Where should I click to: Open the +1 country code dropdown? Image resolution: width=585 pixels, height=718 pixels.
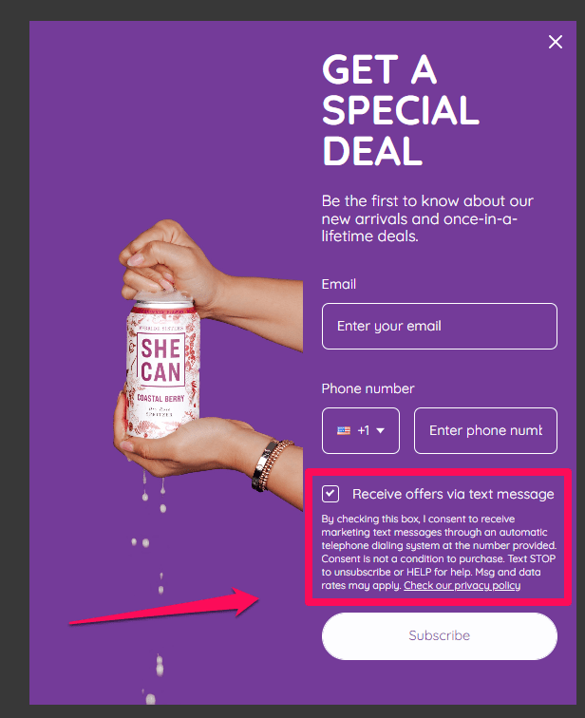361,431
